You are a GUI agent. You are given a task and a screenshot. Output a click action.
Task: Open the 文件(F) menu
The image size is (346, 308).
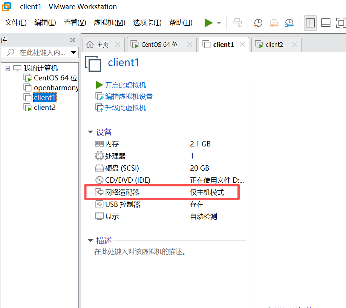pos(16,22)
